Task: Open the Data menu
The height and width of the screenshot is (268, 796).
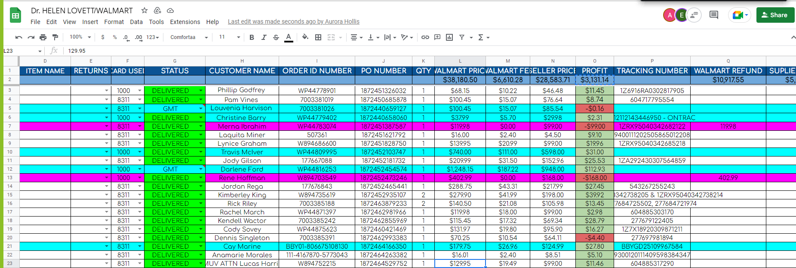Action: pyautogui.click(x=136, y=22)
